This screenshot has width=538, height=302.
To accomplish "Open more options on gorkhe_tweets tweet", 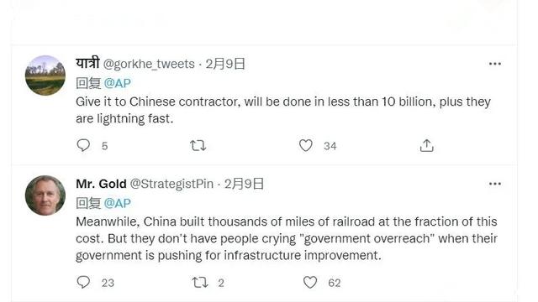I will pos(495,64).
